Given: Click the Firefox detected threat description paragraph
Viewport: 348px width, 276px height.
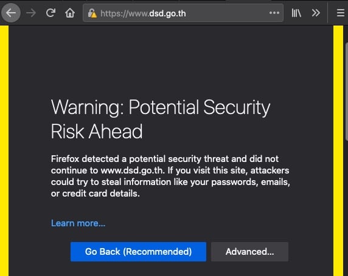Looking at the screenshot, I should [x=170, y=176].
